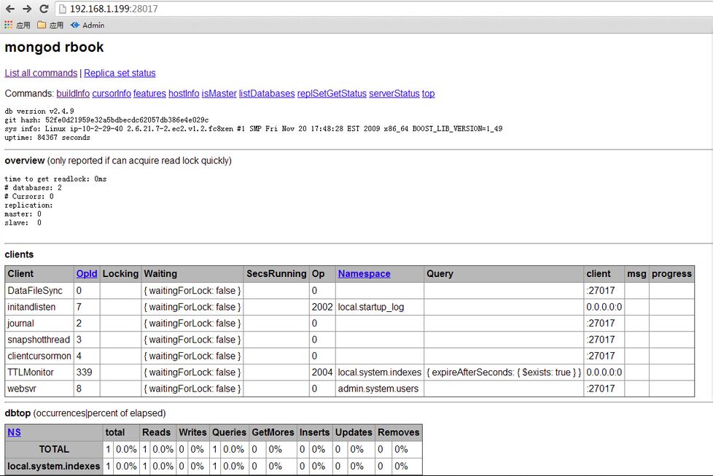The height and width of the screenshot is (476, 713).
Task: Open the List all commands link
Action: tap(41, 73)
